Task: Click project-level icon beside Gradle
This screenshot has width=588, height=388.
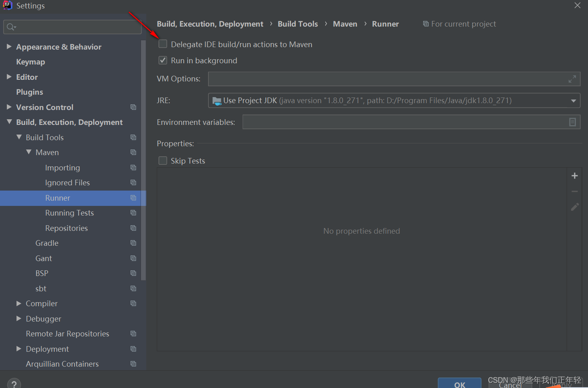Action: pyautogui.click(x=133, y=243)
